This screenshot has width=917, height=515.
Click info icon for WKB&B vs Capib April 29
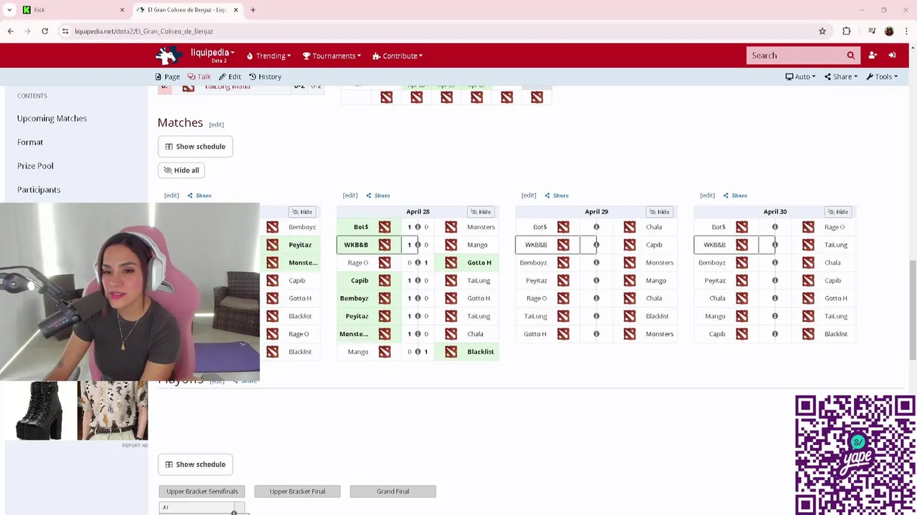[x=596, y=245]
